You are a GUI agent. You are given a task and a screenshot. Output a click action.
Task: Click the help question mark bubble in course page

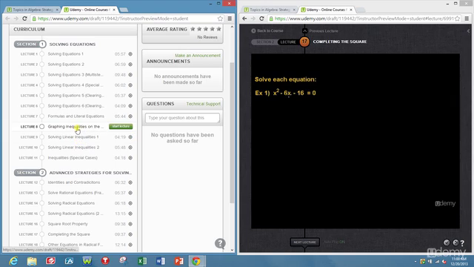click(220, 243)
